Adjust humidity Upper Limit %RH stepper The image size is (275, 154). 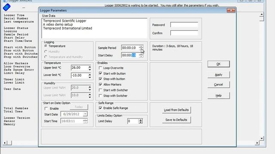pos(90,88)
